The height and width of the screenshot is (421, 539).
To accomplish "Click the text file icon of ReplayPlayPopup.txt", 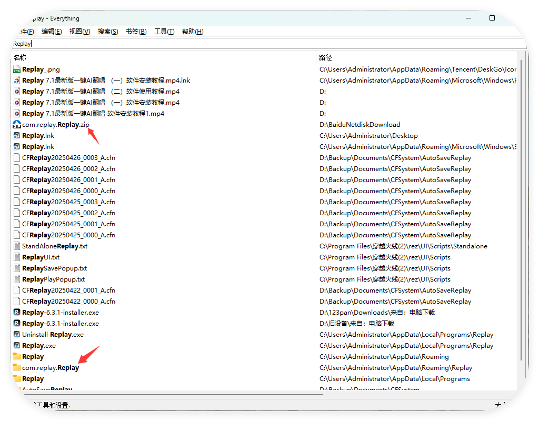I will point(16,279).
